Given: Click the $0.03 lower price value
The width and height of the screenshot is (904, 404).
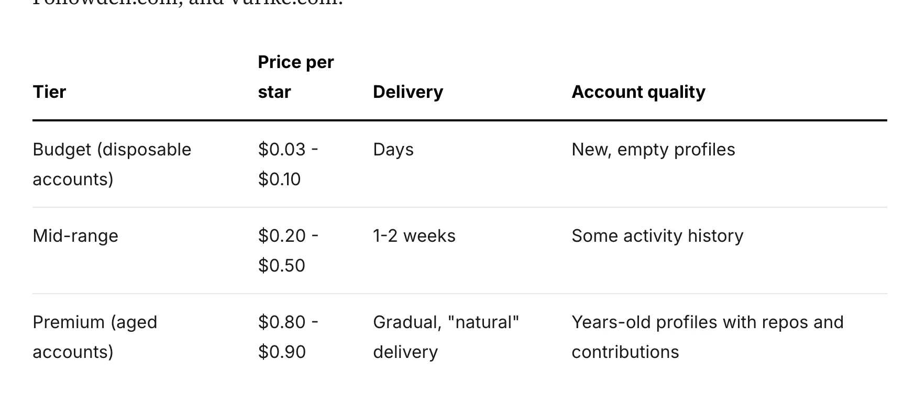Looking at the screenshot, I should (282, 150).
